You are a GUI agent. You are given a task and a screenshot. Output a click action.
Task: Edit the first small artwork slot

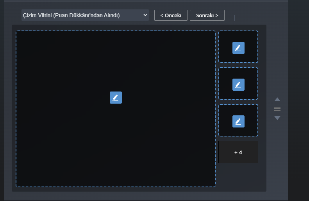(x=238, y=48)
